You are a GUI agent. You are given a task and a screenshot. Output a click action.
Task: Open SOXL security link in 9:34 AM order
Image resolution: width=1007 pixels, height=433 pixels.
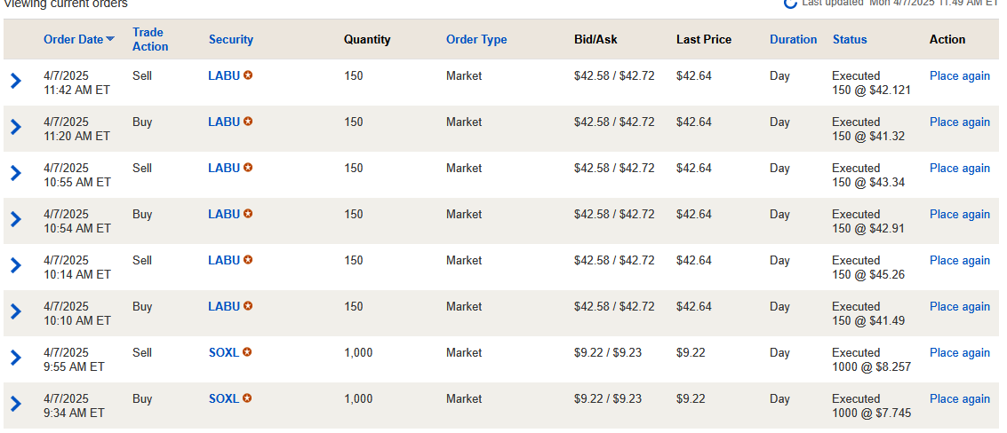pos(224,398)
